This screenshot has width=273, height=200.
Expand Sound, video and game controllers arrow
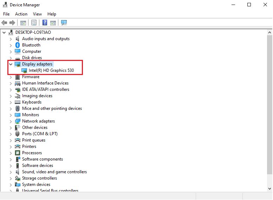click(x=11, y=172)
